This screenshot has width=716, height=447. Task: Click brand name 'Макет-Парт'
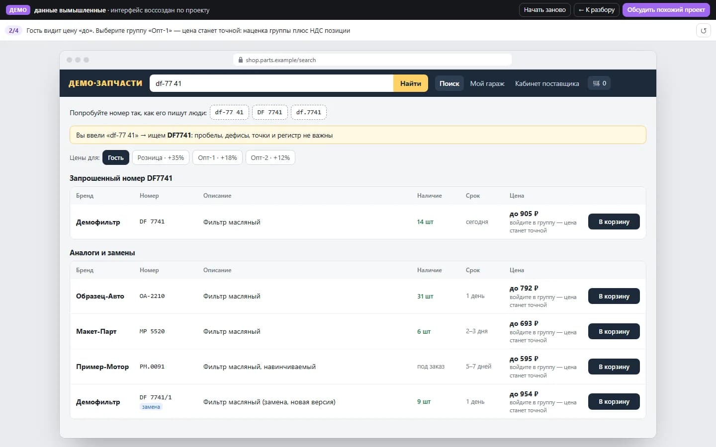click(96, 332)
